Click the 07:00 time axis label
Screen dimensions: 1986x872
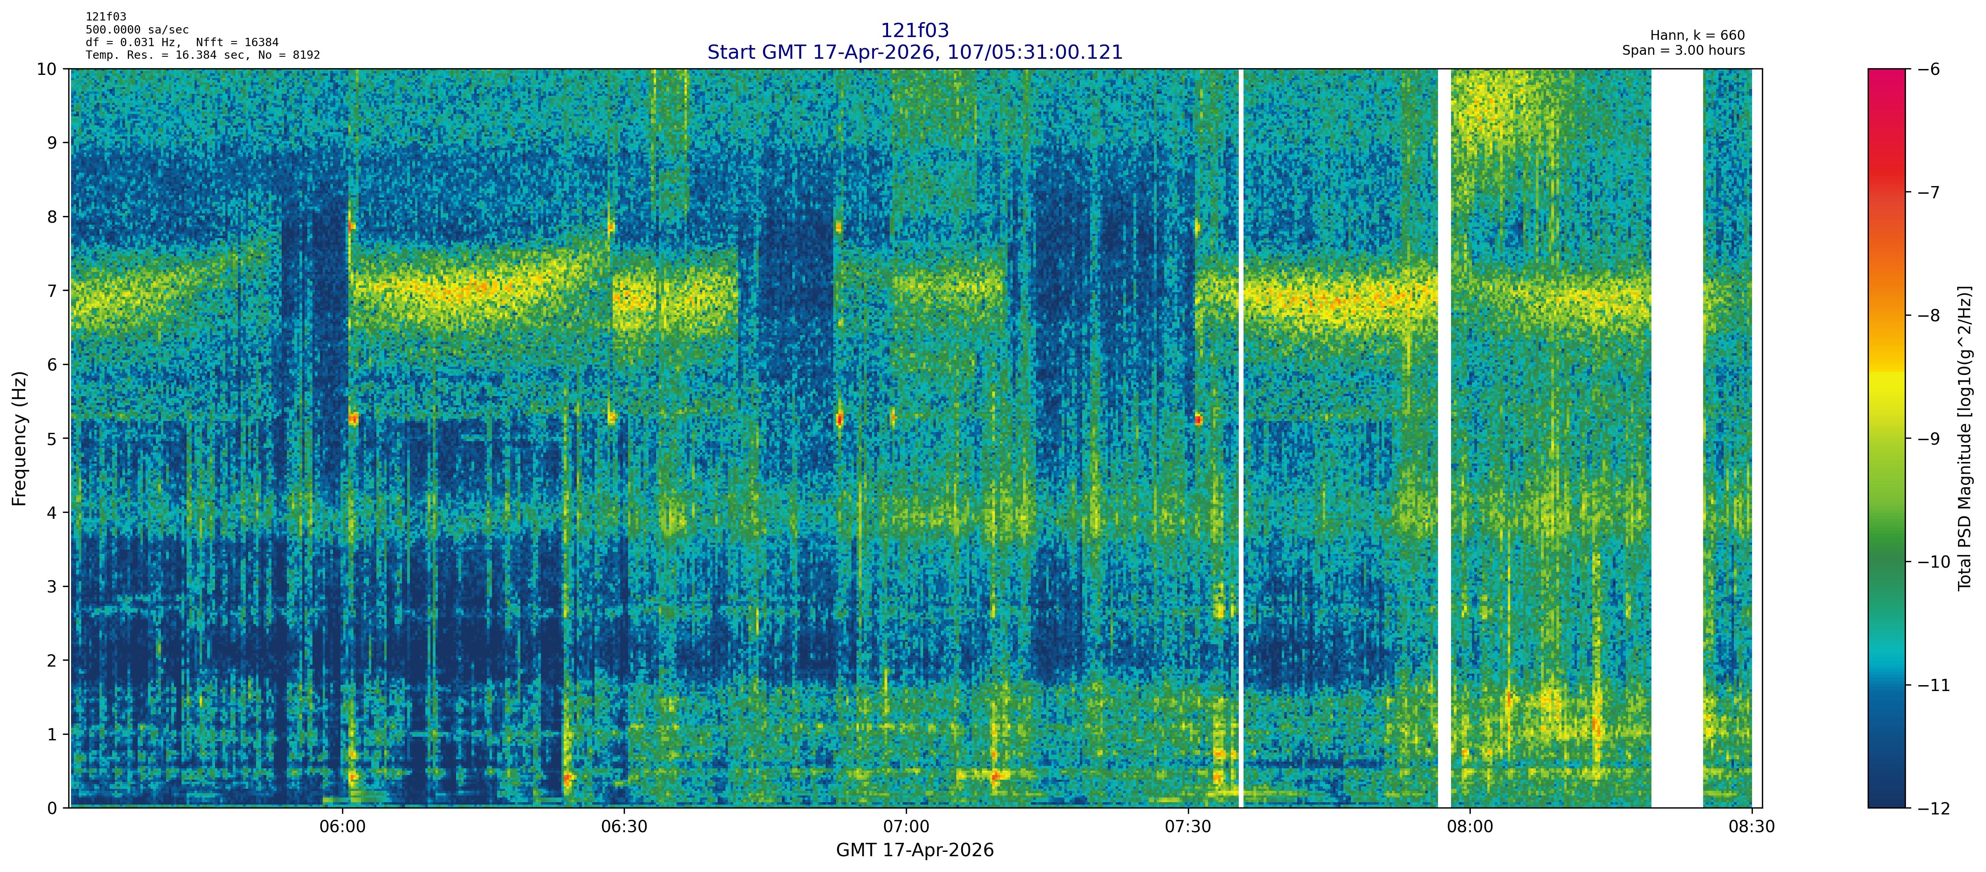pos(906,827)
